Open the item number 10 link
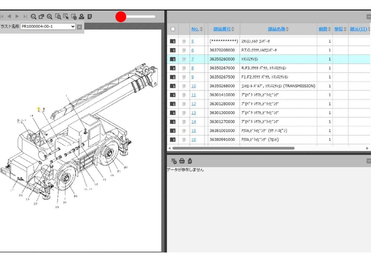 (194, 86)
